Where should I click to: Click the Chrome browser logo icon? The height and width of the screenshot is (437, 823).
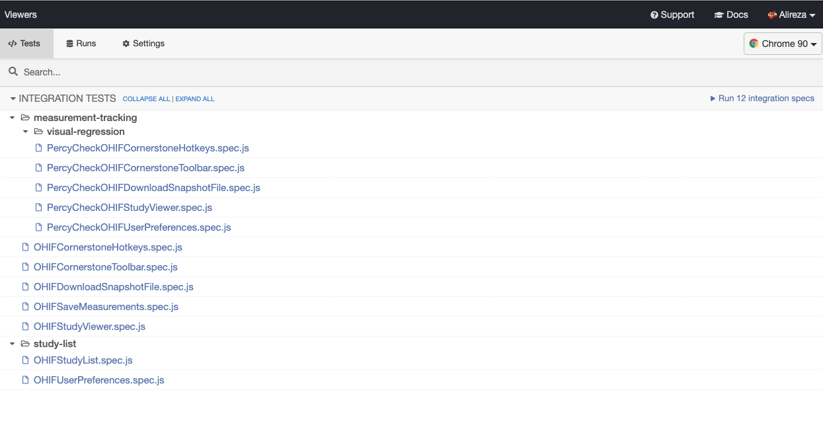tap(754, 44)
